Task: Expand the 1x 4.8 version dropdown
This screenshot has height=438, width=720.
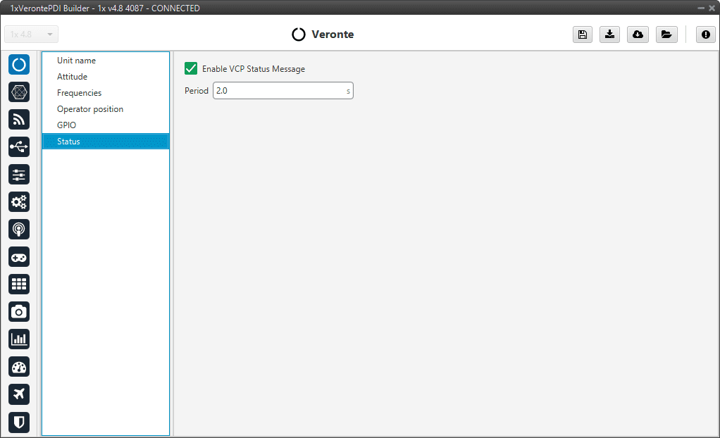Action: click(x=32, y=35)
